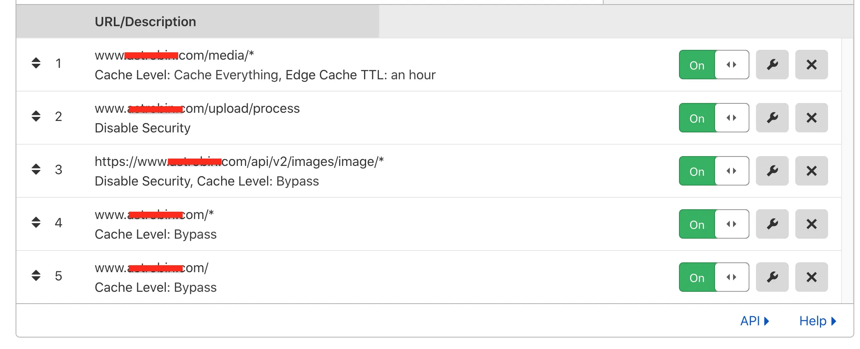Turn off rule 5 On toggle
The image size is (860, 349).
pos(714,277)
